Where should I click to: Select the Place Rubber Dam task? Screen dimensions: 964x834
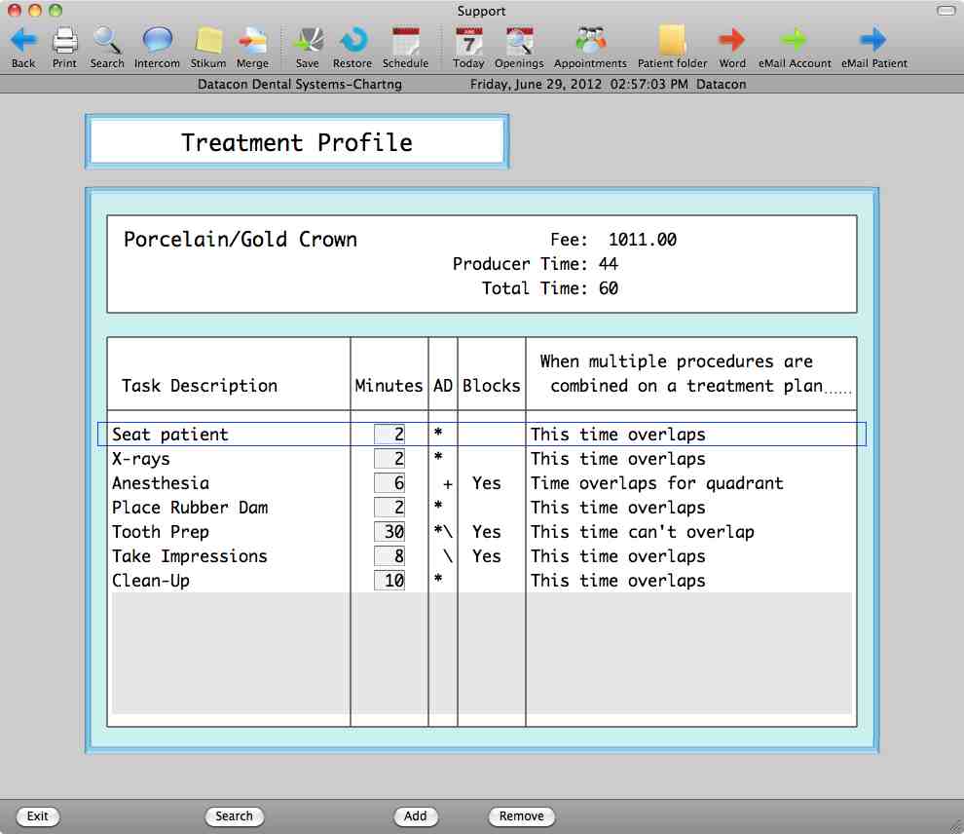click(190, 508)
